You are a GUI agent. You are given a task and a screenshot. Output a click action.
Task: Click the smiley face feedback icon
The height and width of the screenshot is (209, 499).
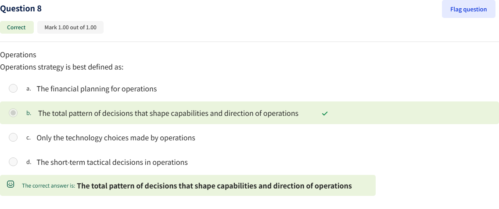11,185
